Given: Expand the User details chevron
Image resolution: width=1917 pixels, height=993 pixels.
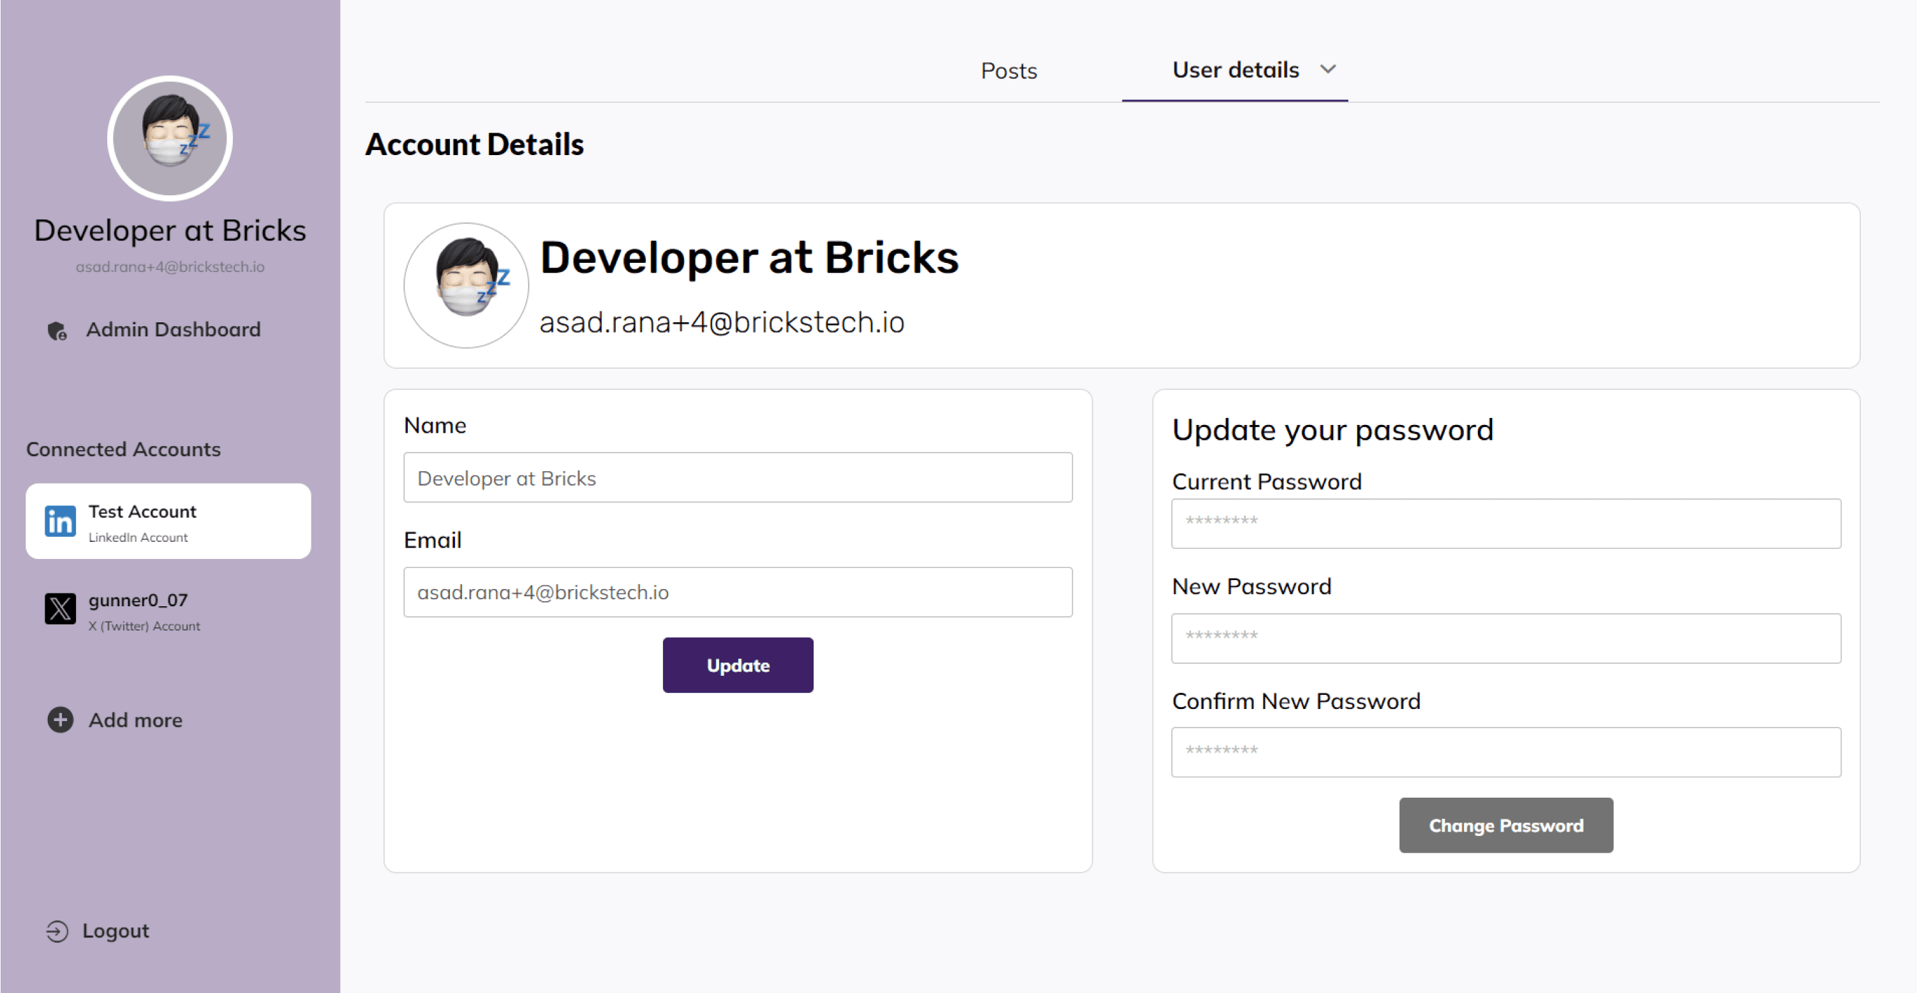Looking at the screenshot, I should [1327, 69].
